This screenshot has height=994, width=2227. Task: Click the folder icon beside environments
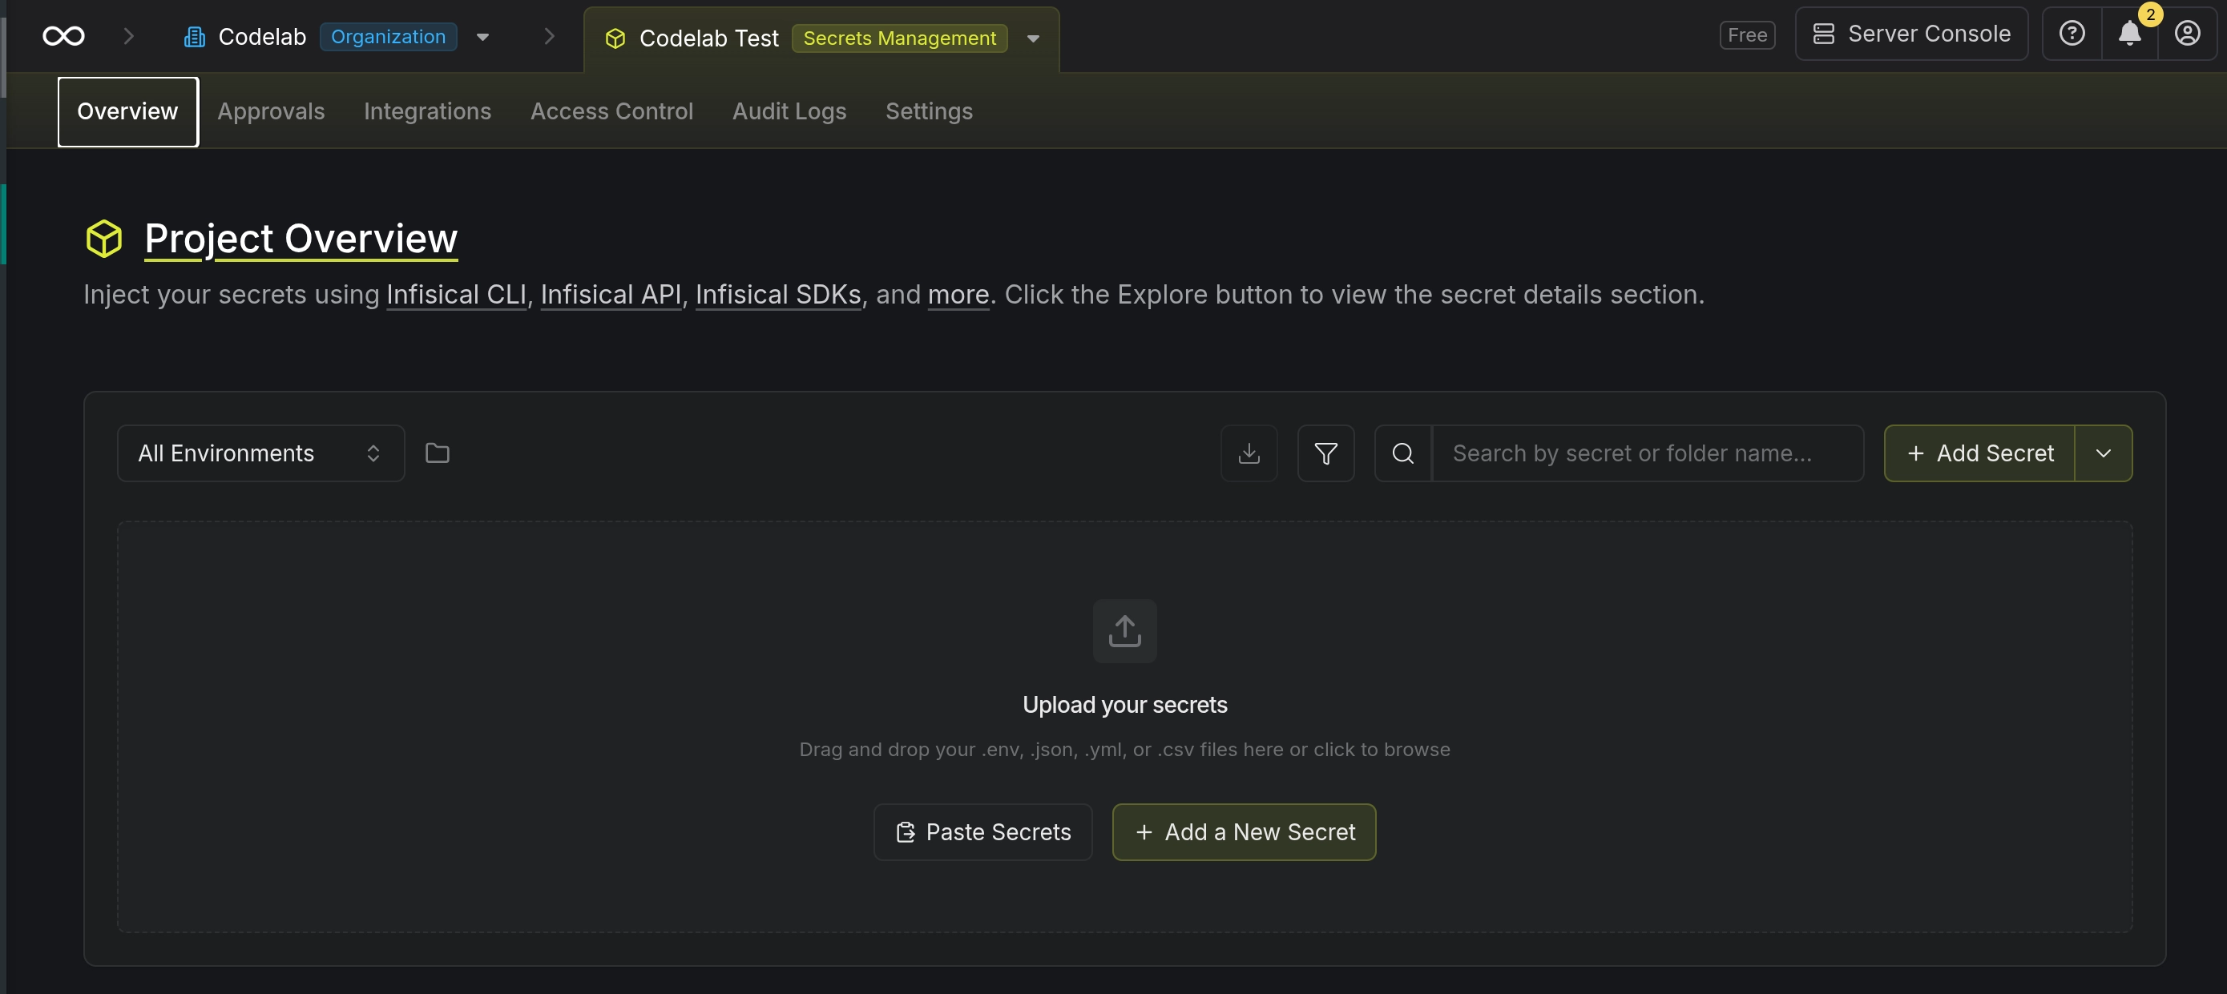pos(438,453)
